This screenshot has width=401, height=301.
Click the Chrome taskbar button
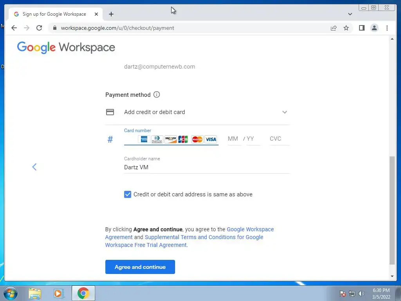[x=83, y=293]
